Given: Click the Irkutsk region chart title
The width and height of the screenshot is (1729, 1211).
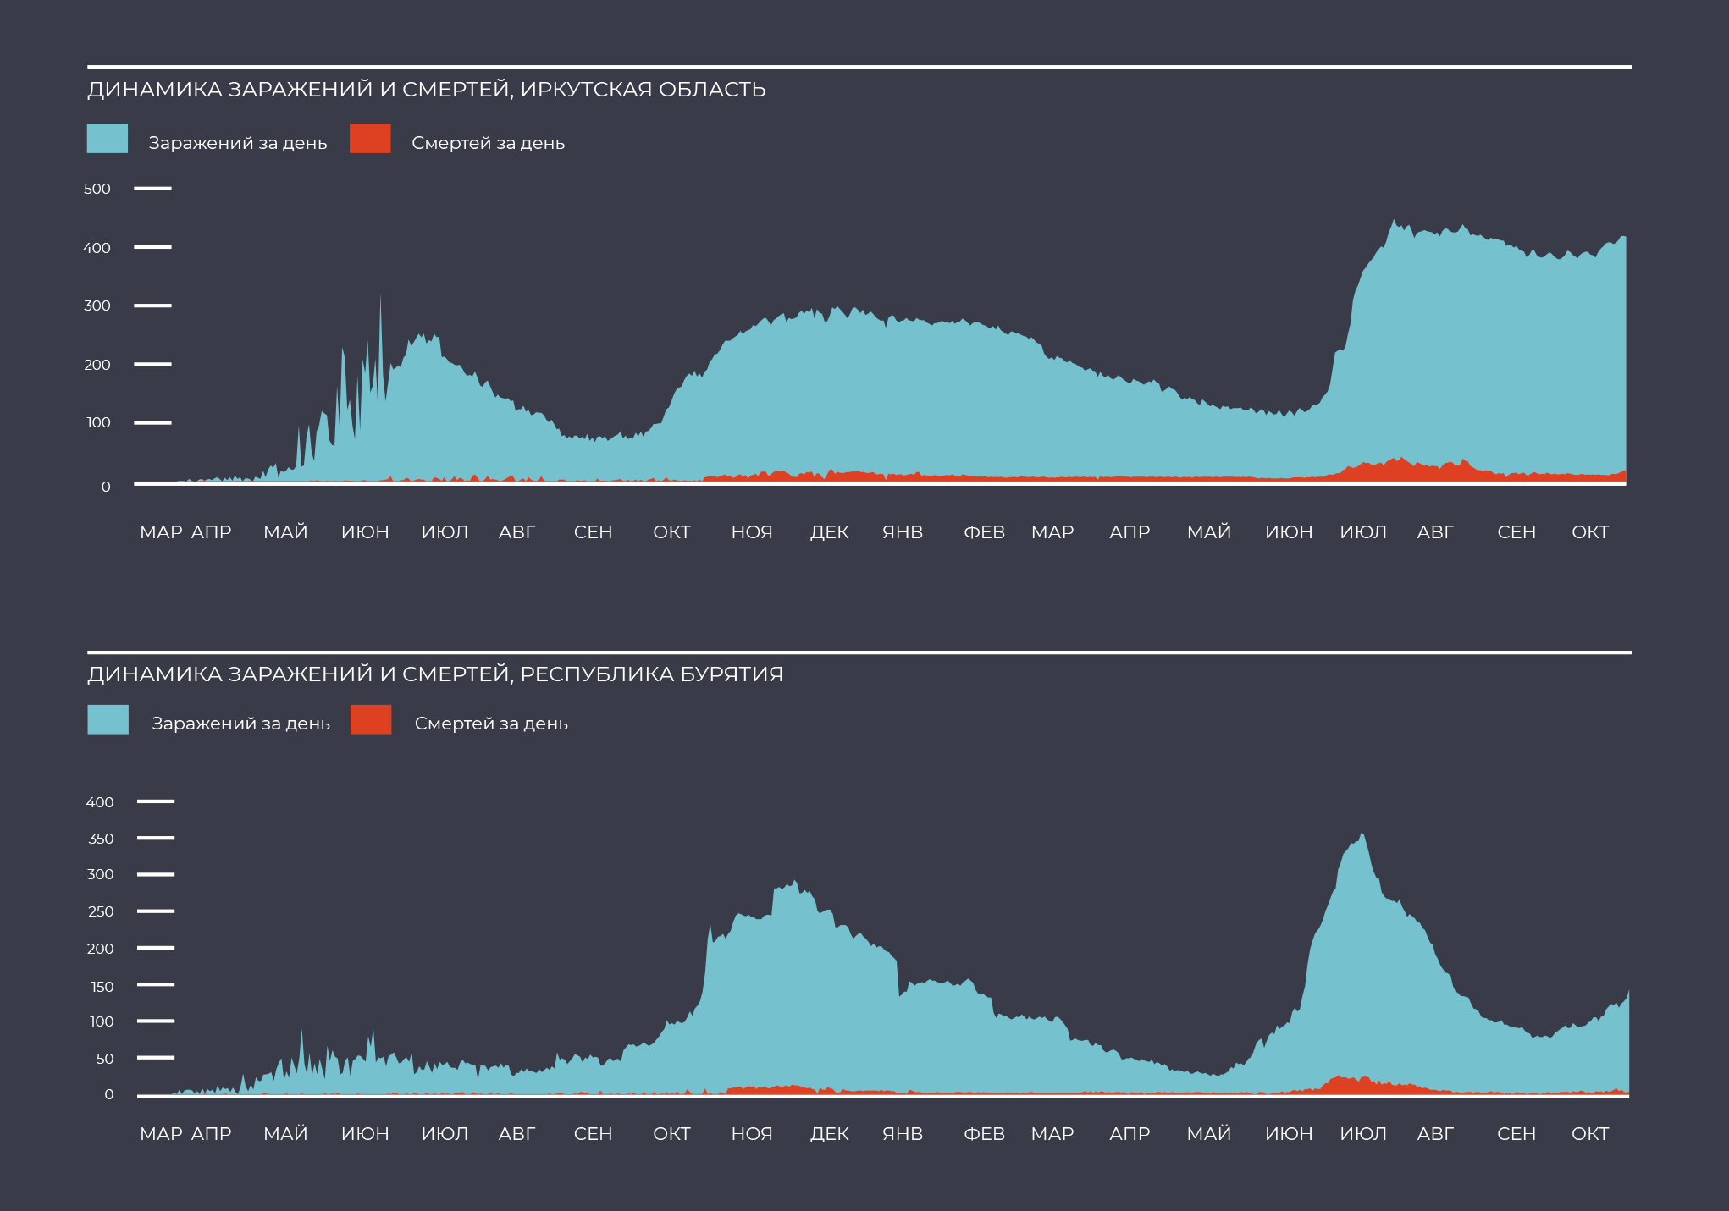Looking at the screenshot, I should coord(426,90).
